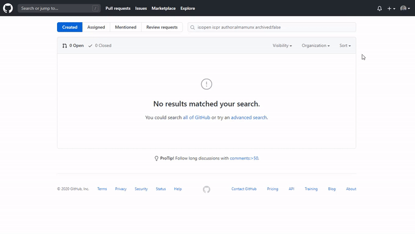Screen dimensions: 415x234
Task: Open Pull requests in top navigation
Action: tap(118, 8)
